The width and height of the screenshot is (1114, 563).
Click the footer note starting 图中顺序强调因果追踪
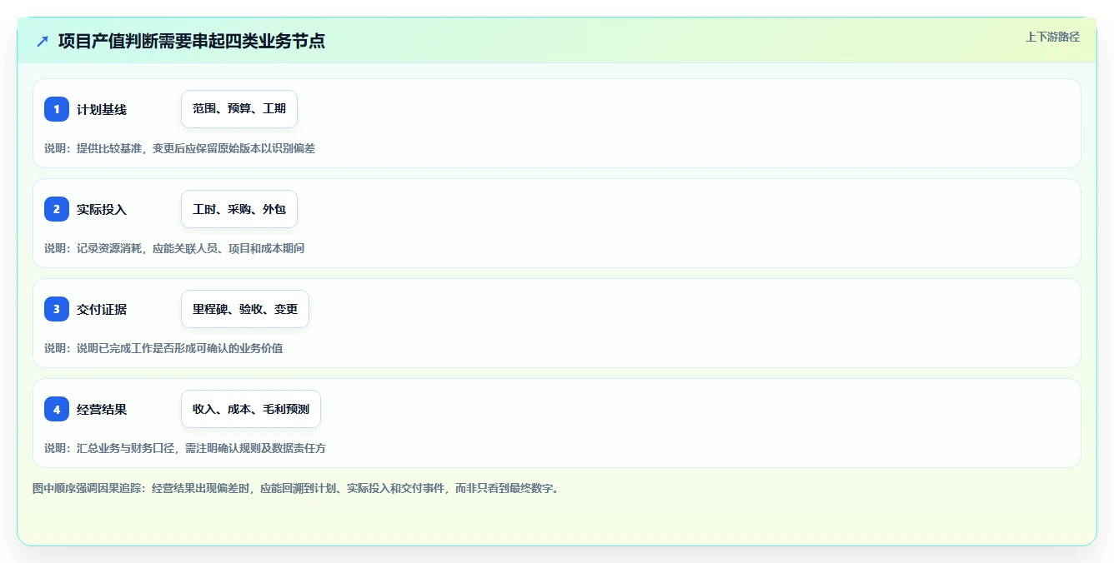[x=298, y=488]
